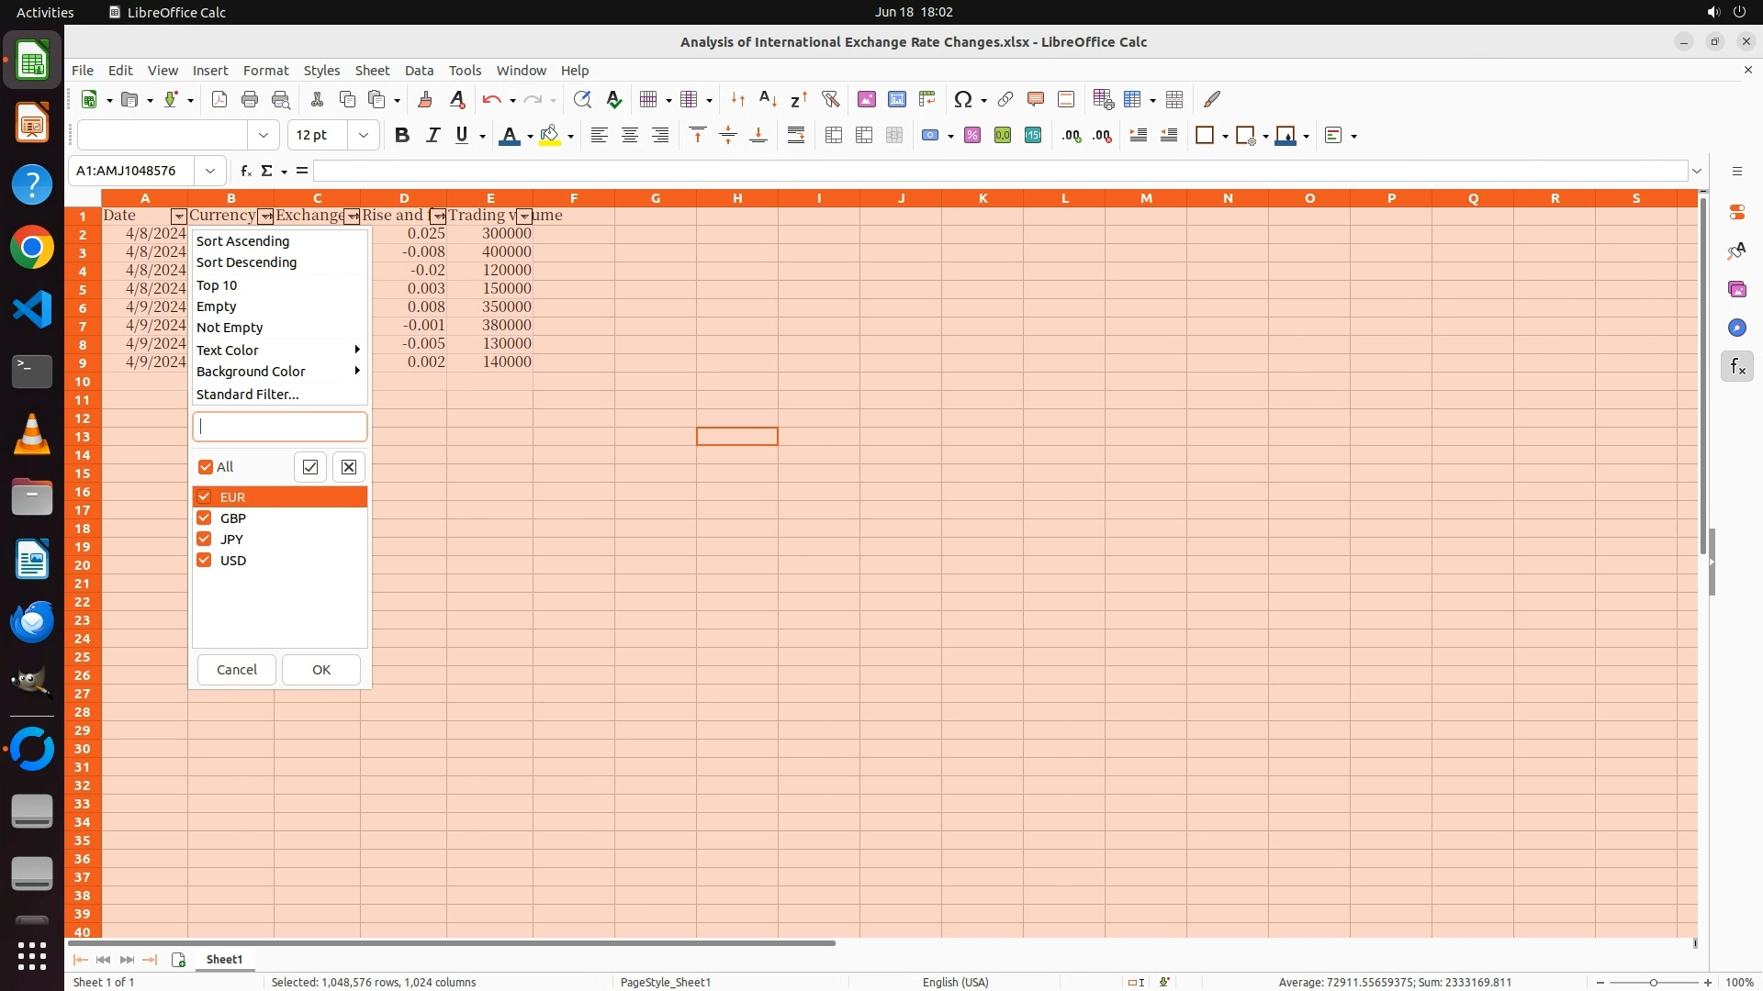The image size is (1763, 991).
Task: Open the Functions sidebar panel icon
Action: pyautogui.click(x=1736, y=367)
